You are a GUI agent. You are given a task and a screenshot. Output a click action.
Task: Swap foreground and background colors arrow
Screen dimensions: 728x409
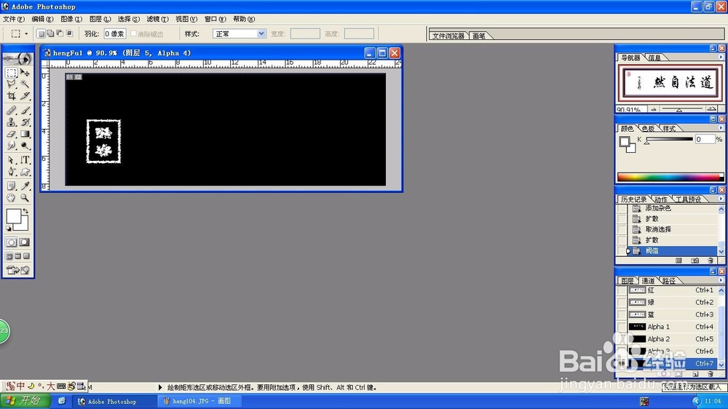25,211
